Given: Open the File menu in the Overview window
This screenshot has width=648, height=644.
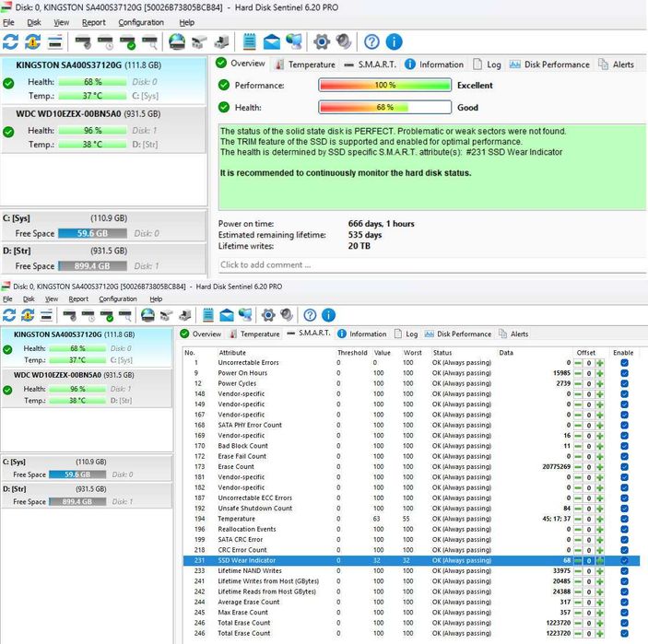Looking at the screenshot, I should tap(8, 22).
